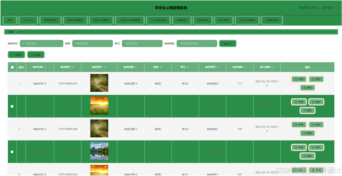Click 修改 in highlighted sunset meadow photo row
This screenshot has height=176, width=342.
(316, 102)
